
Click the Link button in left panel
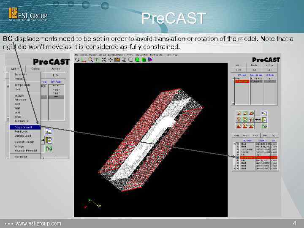tap(56, 75)
